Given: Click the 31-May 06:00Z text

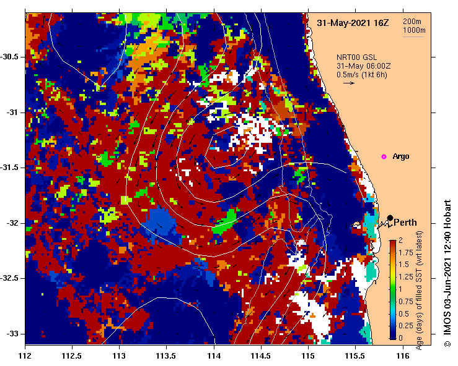Looking at the screenshot, I should [363, 66].
